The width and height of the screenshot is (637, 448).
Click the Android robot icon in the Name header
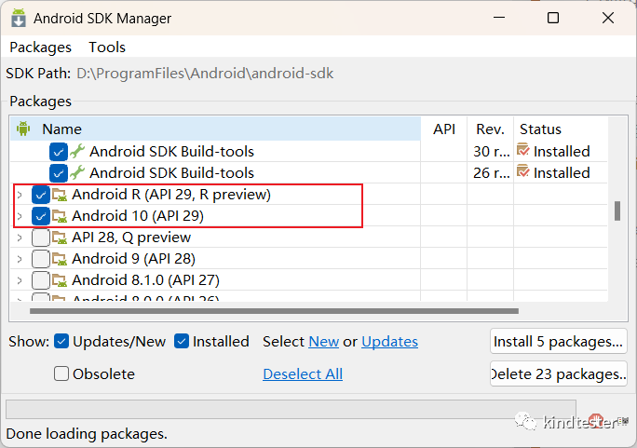click(x=23, y=129)
